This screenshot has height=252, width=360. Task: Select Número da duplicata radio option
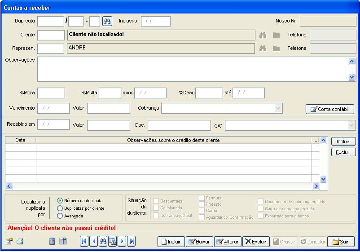click(x=60, y=201)
